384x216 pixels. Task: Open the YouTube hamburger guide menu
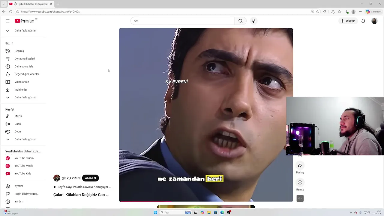coord(7,21)
